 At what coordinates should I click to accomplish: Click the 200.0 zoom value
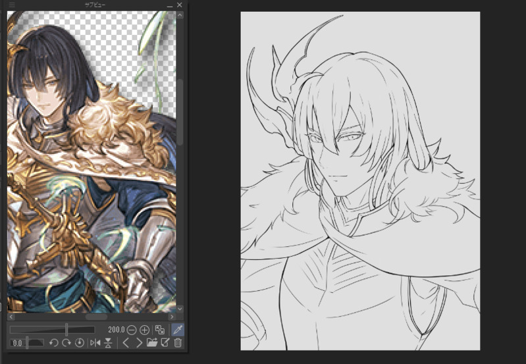click(x=116, y=330)
